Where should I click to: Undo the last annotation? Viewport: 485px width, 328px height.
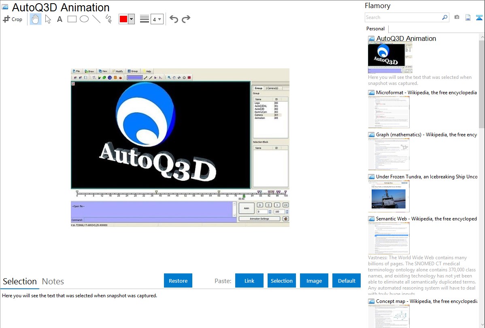[174, 19]
